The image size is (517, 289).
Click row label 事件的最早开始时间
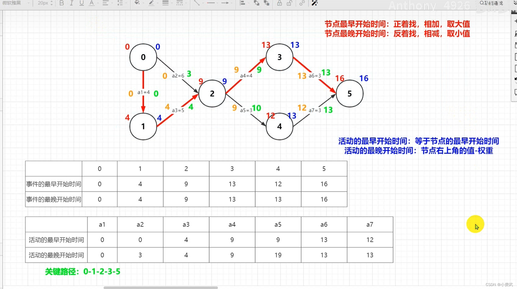point(54,184)
